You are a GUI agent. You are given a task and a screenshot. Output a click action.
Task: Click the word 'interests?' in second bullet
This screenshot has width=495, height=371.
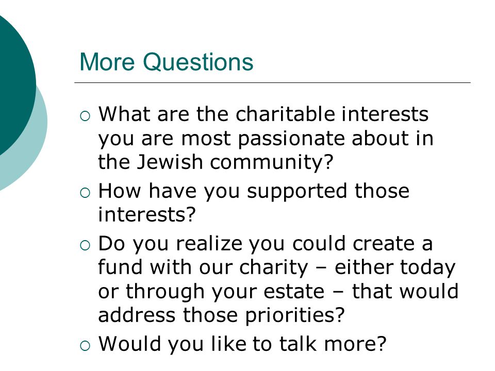pyautogui.click(x=147, y=214)
